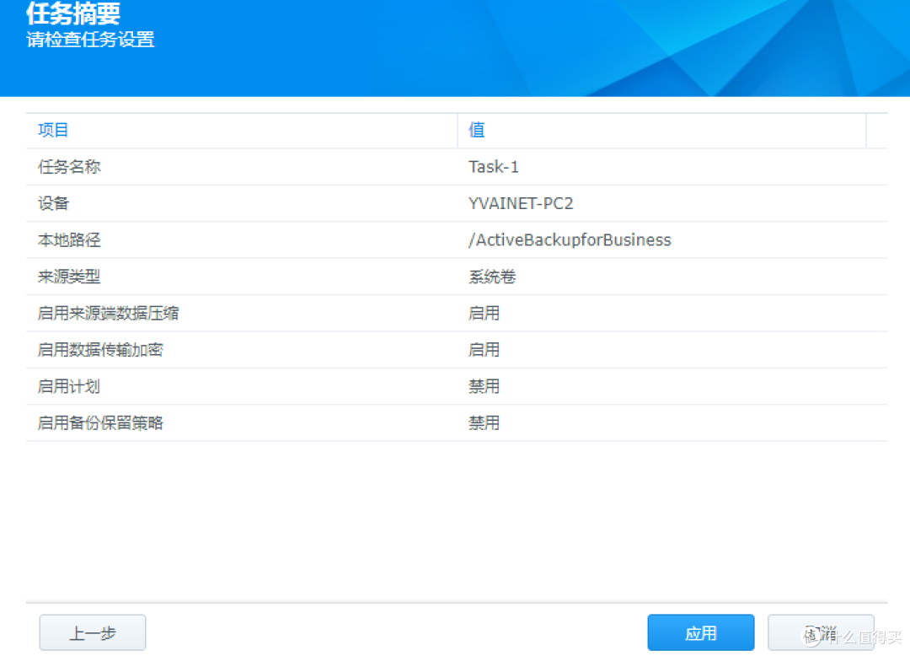
Task: Click the 启用来源端数据压缩 row
Action: [x=253, y=313]
